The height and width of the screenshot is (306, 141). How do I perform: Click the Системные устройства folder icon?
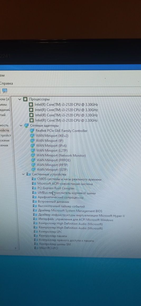coord(29,174)
